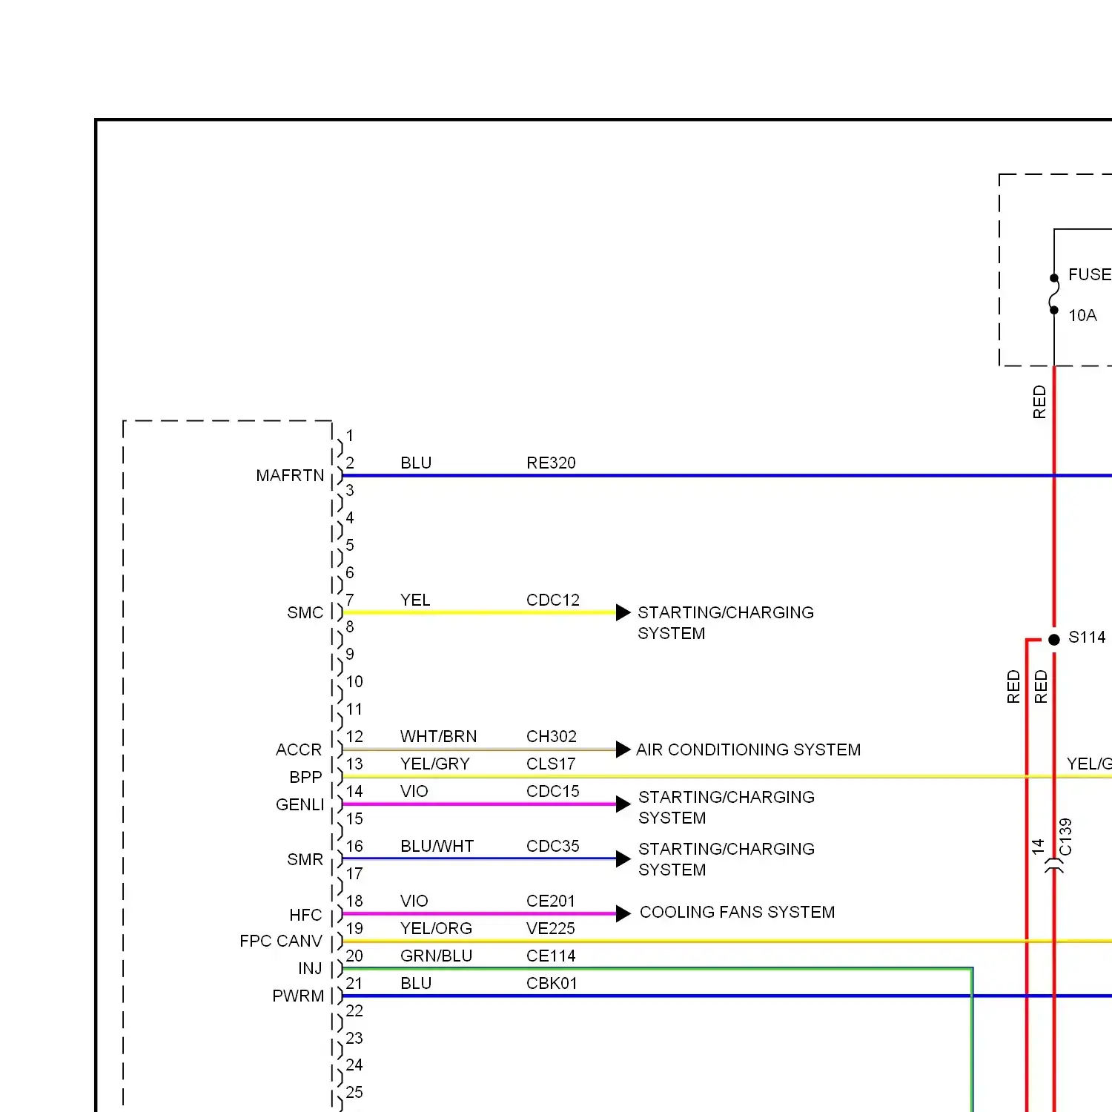Click AIR CONDITIONING SYSTEM reference text

pyautogui.click(x=749, y=749)
